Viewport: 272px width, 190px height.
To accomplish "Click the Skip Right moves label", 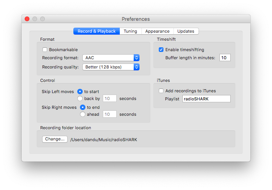I will click(59, 107).
